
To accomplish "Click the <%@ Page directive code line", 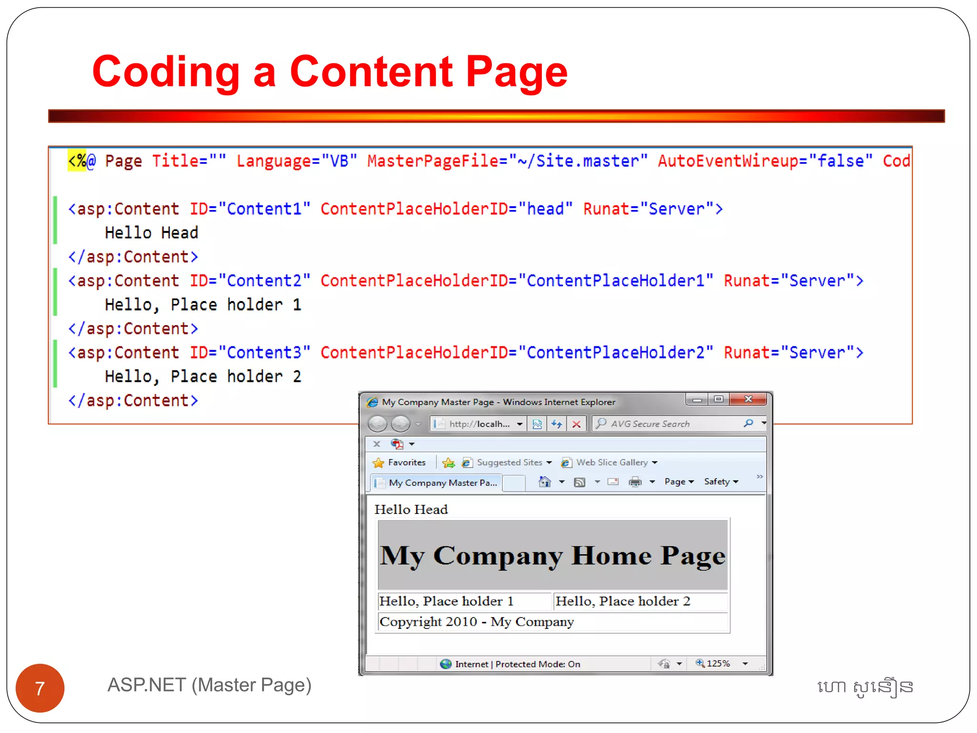I will [489, 161].
